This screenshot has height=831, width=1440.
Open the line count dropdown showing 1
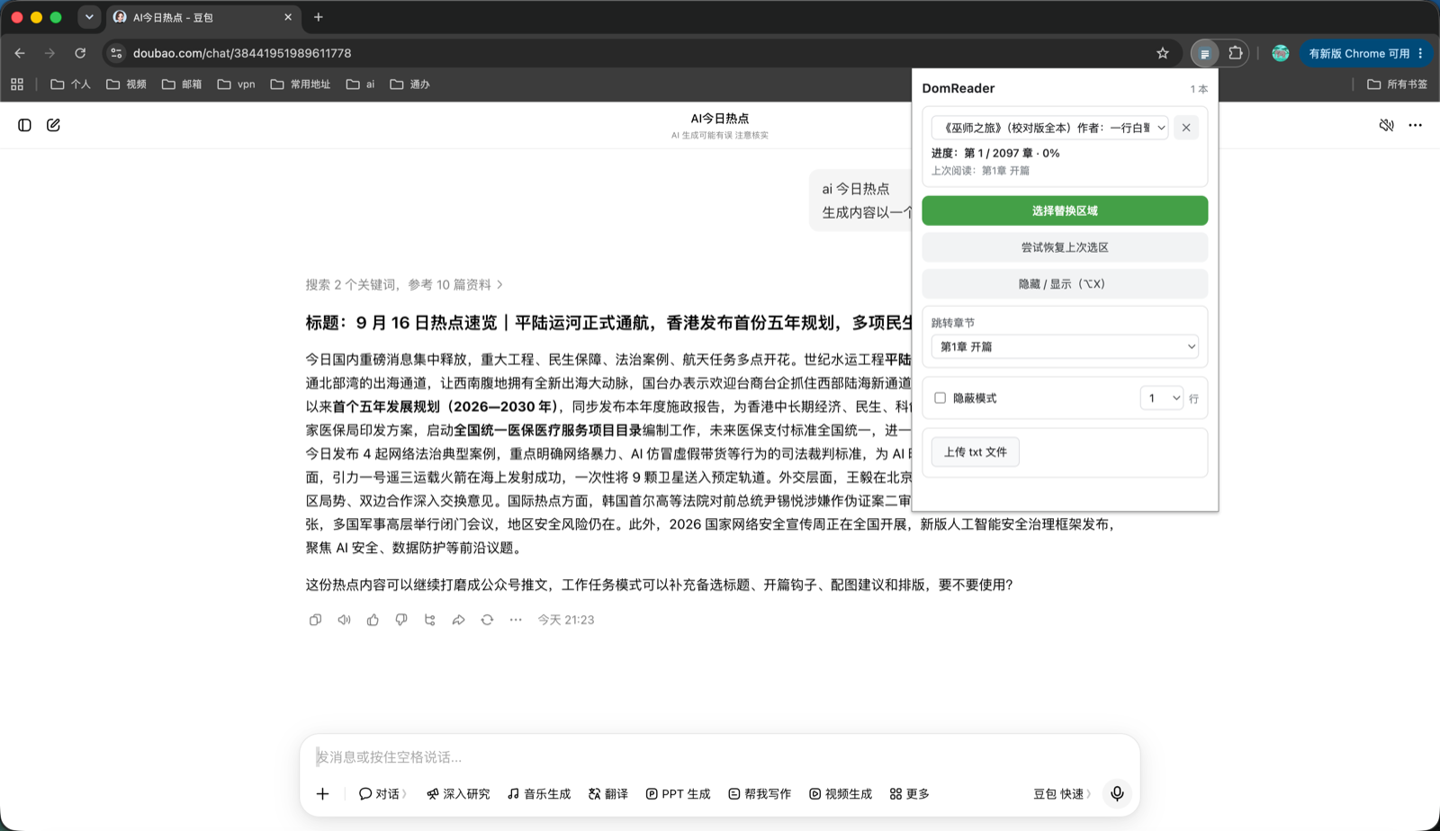coord(1161,398)
